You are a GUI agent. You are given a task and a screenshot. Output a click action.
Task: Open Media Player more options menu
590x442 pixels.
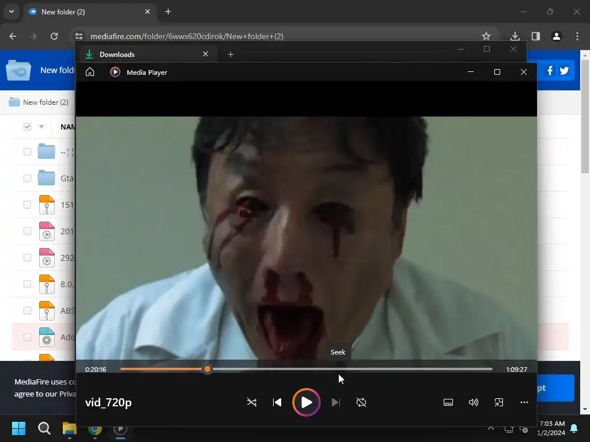(524, 402)
